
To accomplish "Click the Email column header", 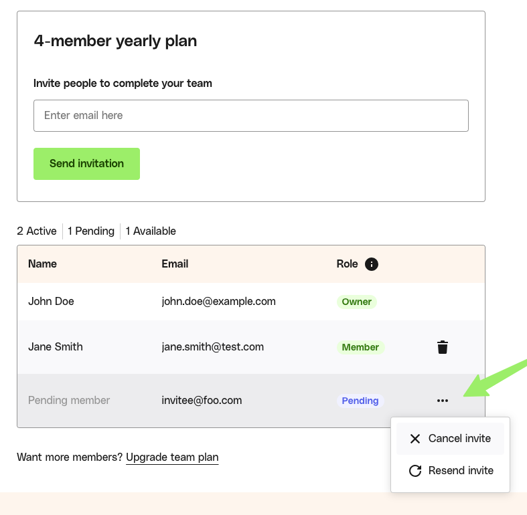I will pyautogui.click(x=175, y=264).
